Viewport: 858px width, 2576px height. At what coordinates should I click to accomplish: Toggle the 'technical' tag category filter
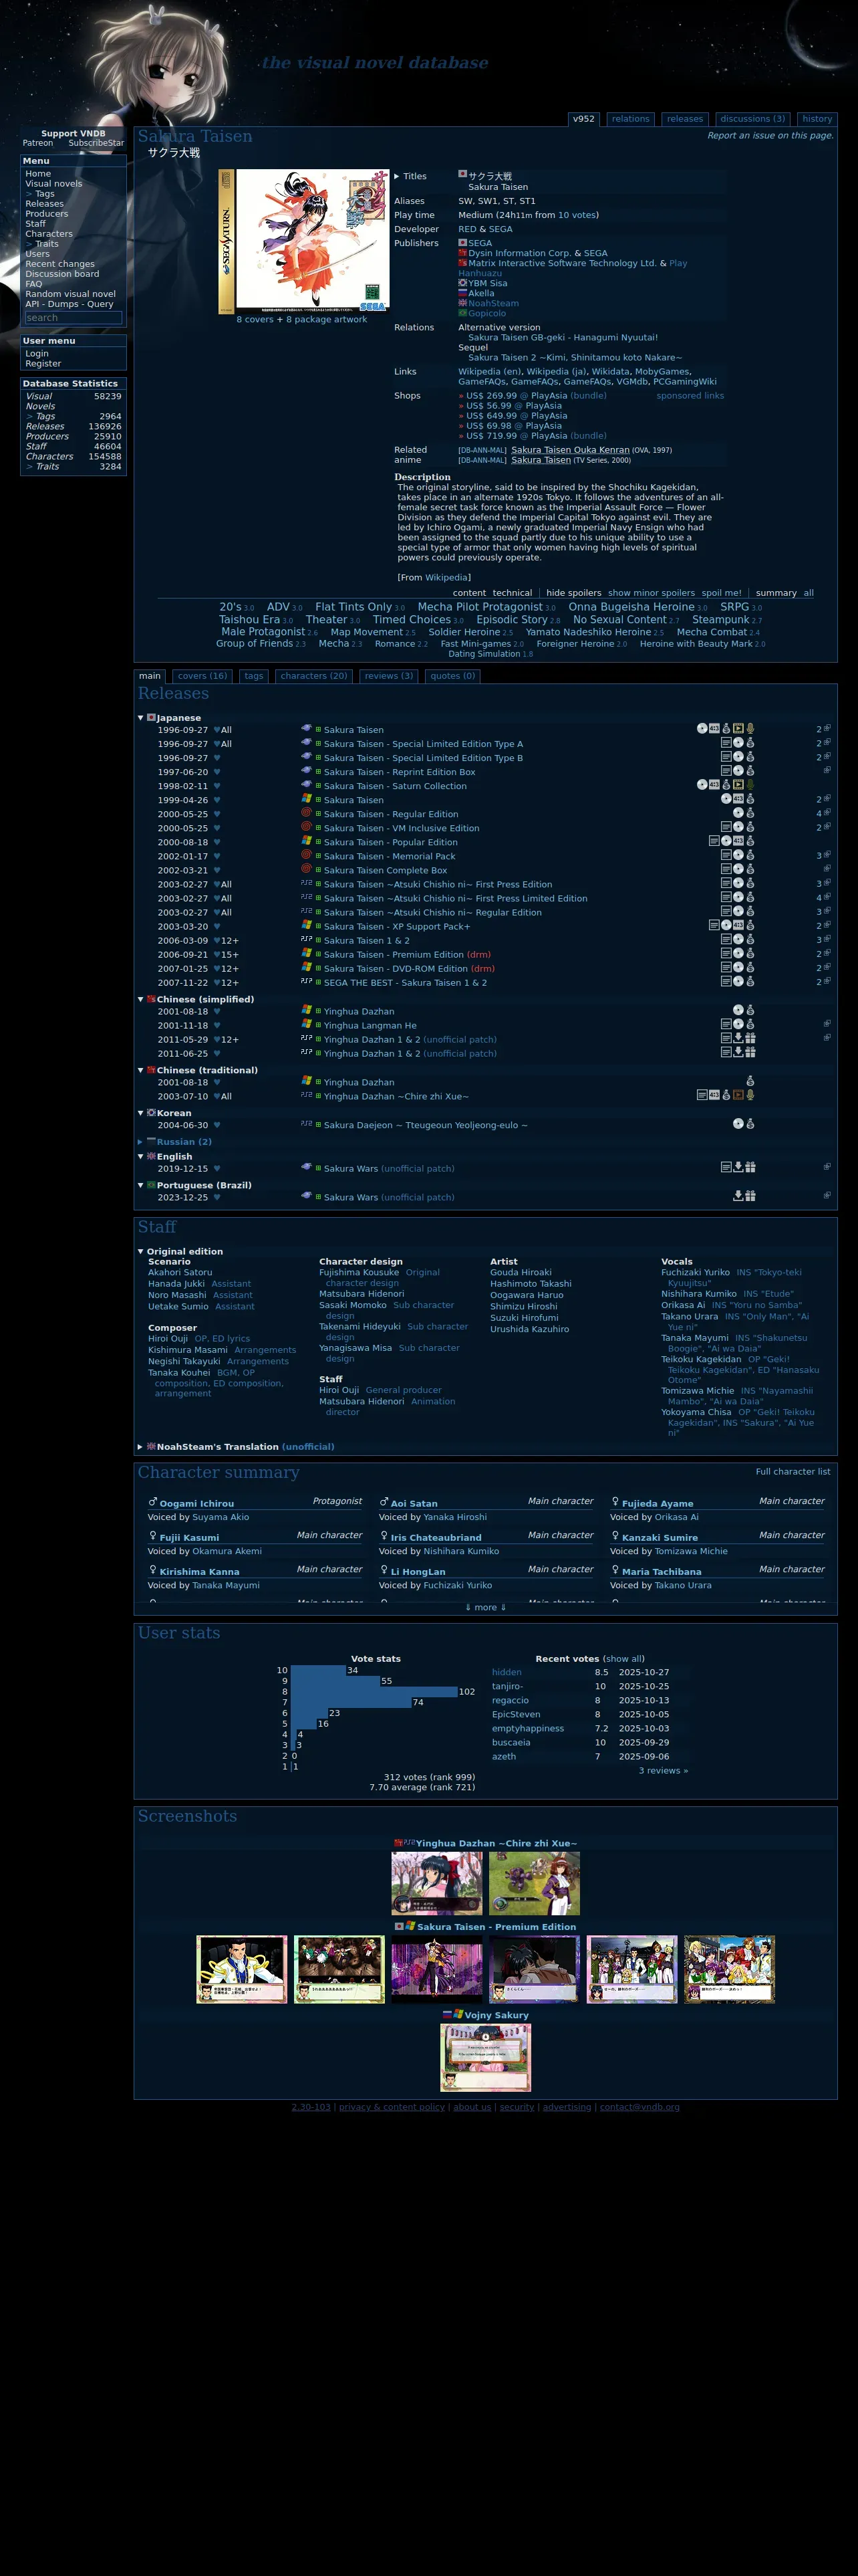click(x=513, y=593)
